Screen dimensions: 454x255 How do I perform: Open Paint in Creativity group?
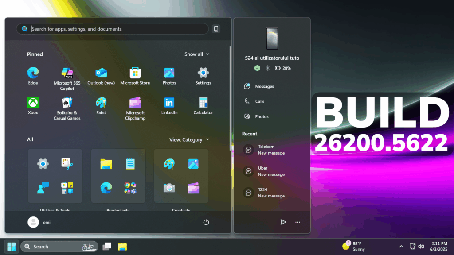pos(169,164)
